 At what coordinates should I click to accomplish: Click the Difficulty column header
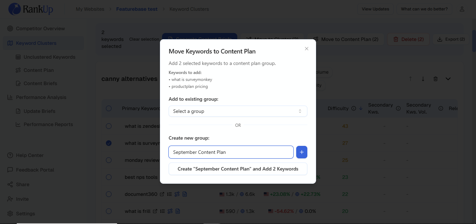point(338,108)
